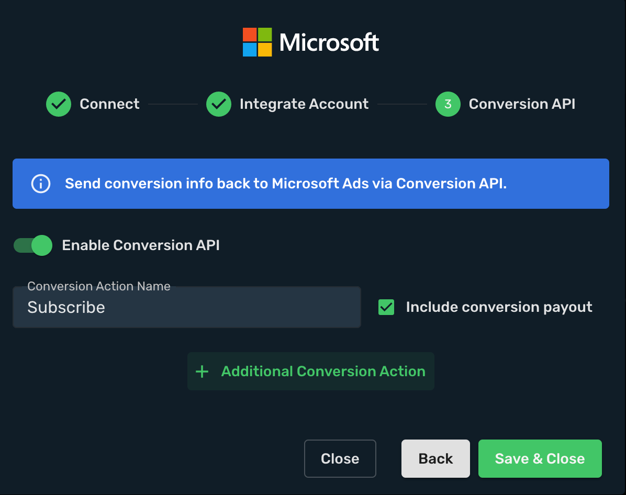Click the blue banner conversion info message
This screenshot has height=495, width=626.
(x=286, y=184)
